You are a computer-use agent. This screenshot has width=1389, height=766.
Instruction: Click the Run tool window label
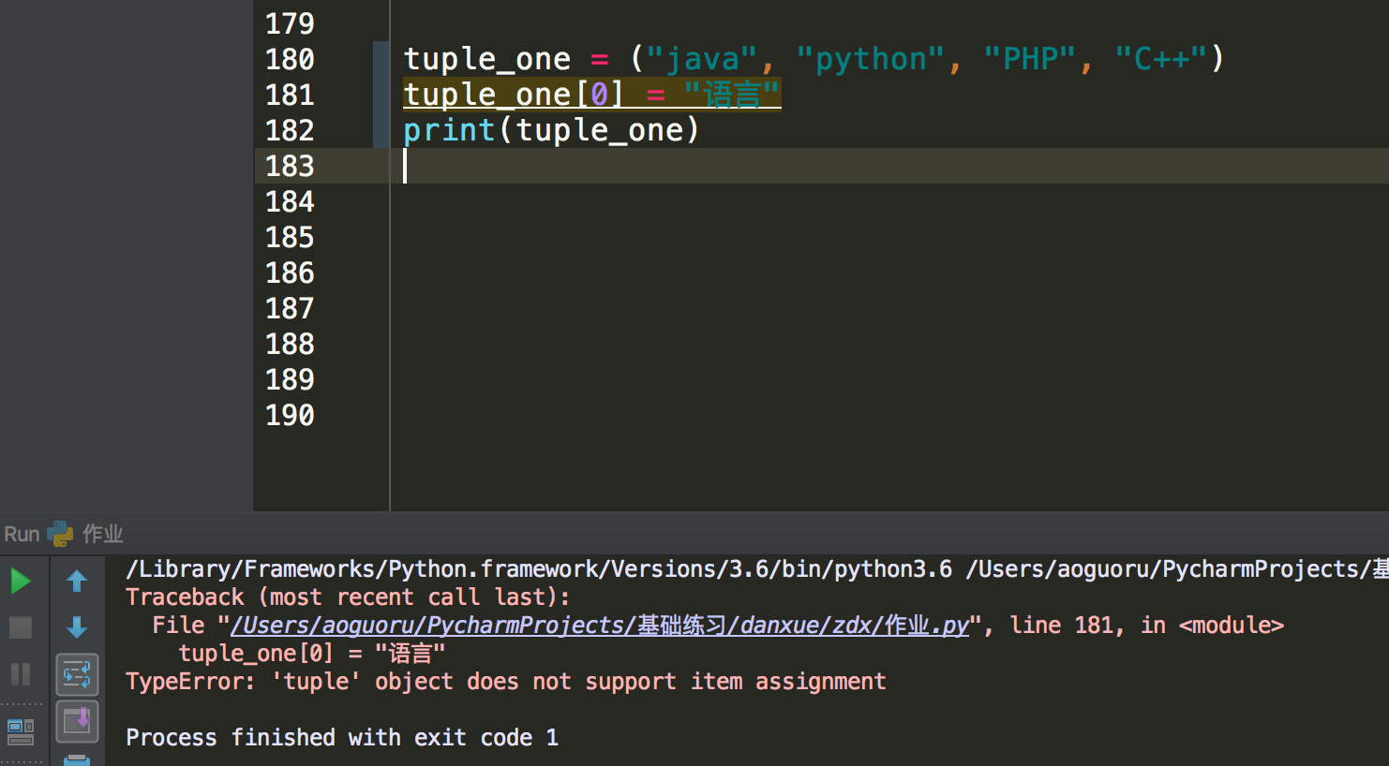tap(22, 534)
